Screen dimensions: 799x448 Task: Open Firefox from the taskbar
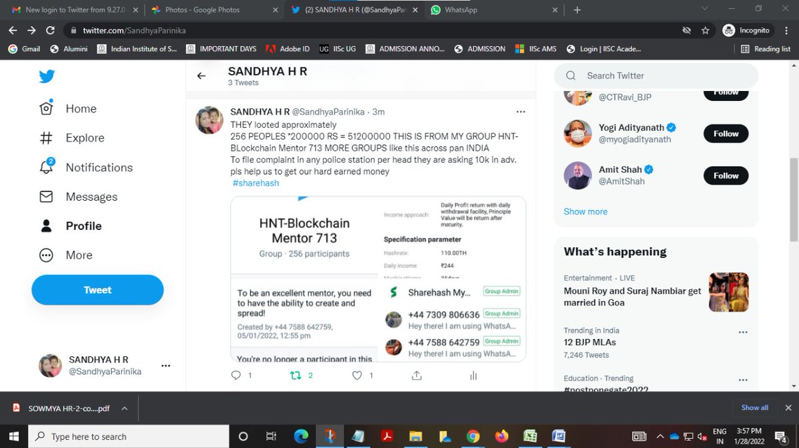point(501,437)
